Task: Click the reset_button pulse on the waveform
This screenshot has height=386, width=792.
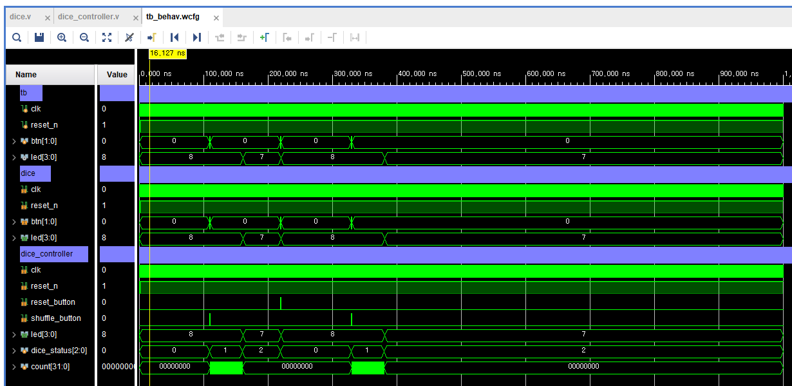Action: 281,303
